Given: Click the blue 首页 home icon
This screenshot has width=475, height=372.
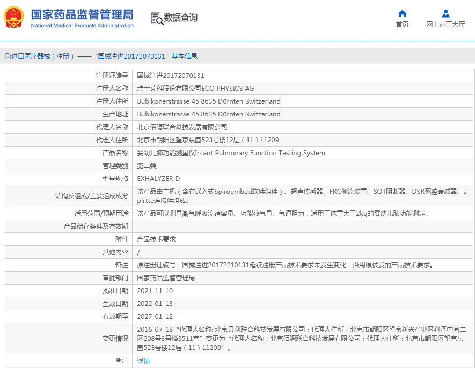Looking at the screenshot, I should (x=402, y=13).
